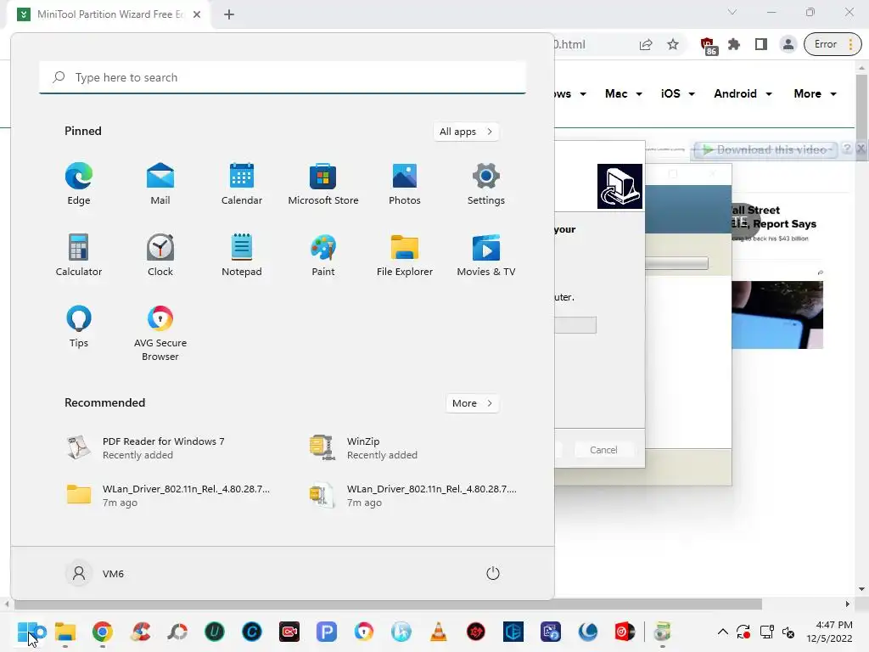Expand the iOS menu on webpage

point(678,93)
